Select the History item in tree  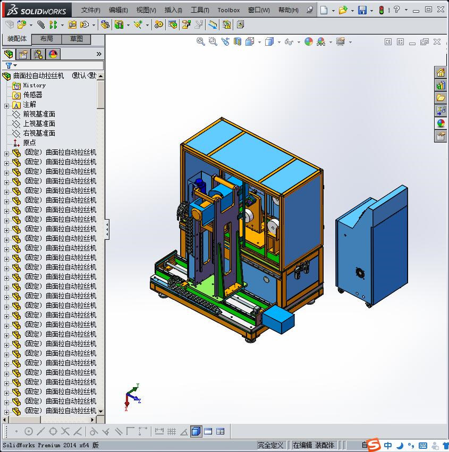[34, 85]
